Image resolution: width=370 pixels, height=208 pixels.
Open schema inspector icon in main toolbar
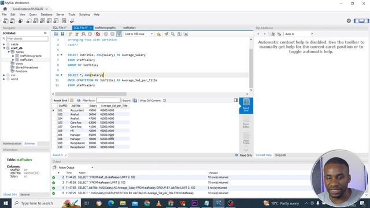click(21, 21)
